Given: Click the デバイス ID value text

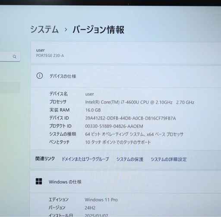Looking at the screenshot, I should pos(130,118).
